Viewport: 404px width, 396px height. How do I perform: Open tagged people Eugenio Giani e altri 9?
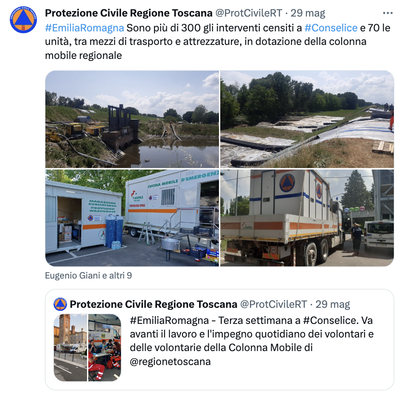88,276
